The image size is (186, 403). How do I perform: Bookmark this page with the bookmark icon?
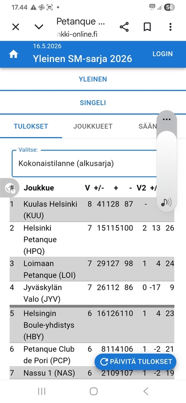click(x=147, y=27)
